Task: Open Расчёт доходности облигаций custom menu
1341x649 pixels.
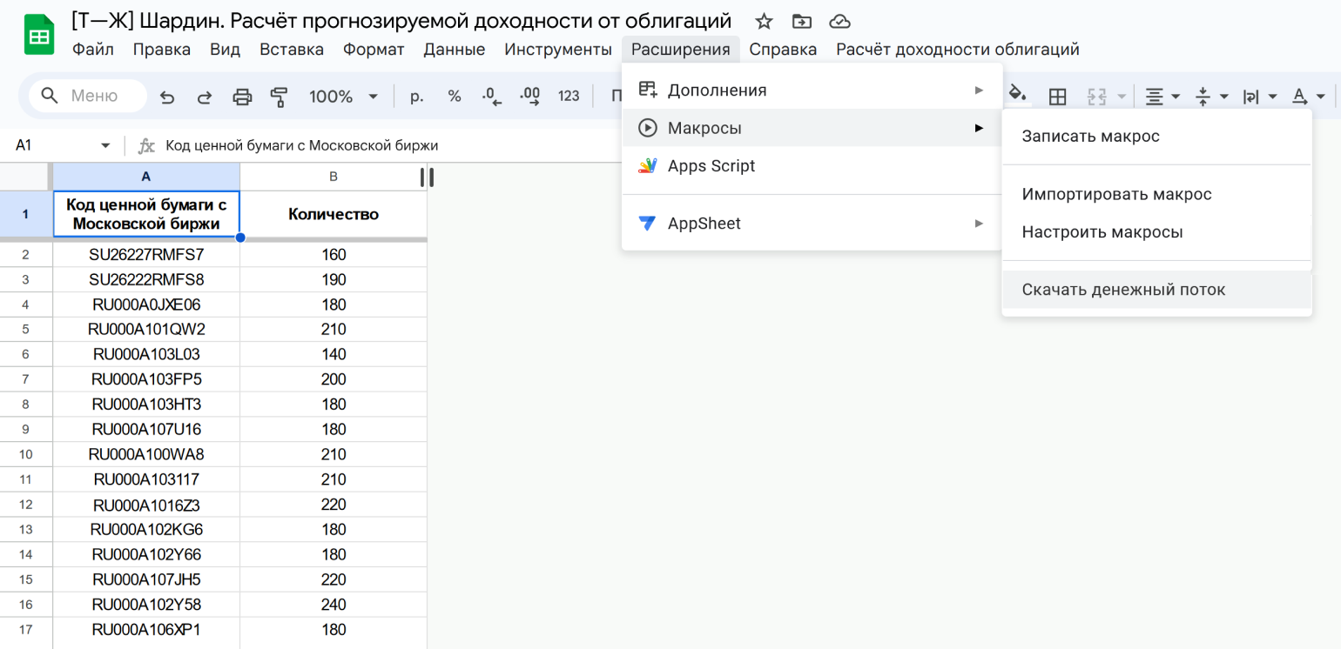Action: click(x=958, y=50)
